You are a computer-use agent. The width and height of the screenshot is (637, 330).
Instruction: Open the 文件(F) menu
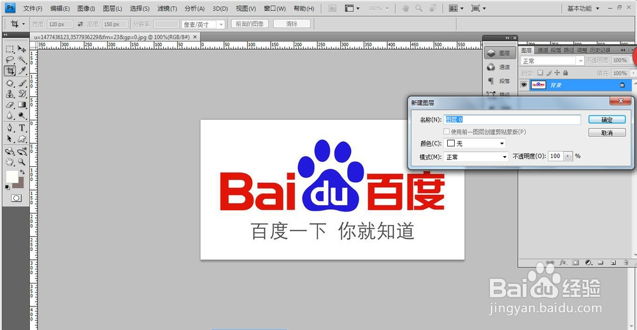32,8
